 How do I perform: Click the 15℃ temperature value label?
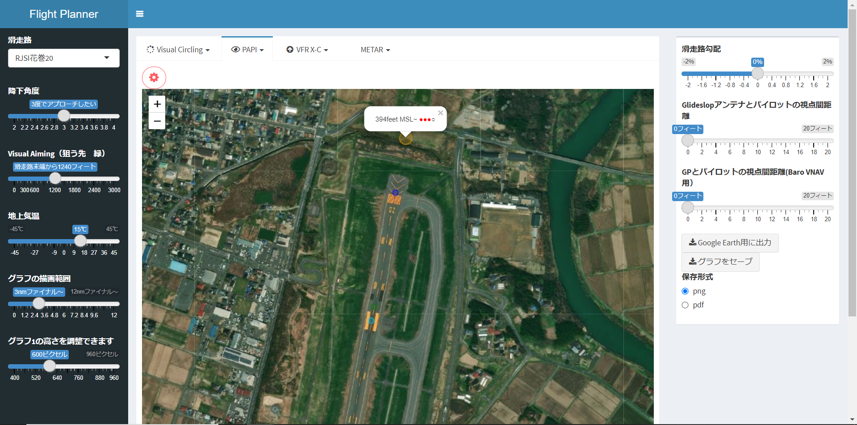(x=80, y=229)
